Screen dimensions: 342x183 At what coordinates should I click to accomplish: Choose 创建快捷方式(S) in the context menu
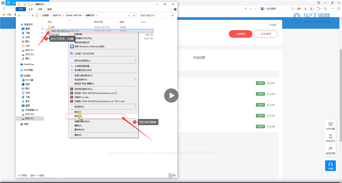pos(103,121)
